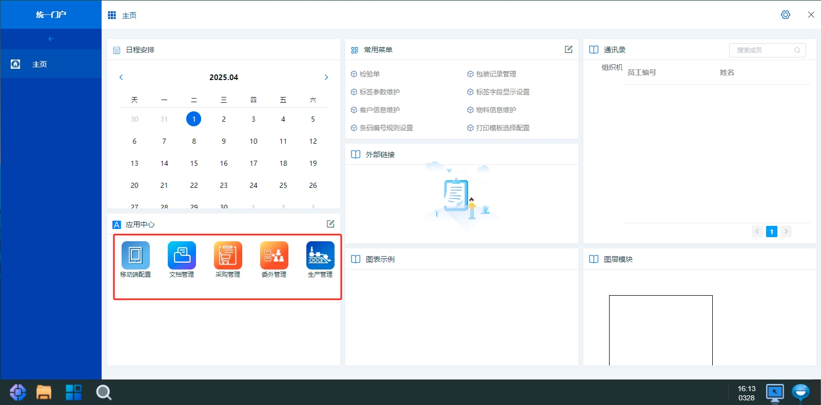Open the settings gear icon at top right
Image resolution: width=821 pixels, height=405 pixels.
[x=786, y=15]
